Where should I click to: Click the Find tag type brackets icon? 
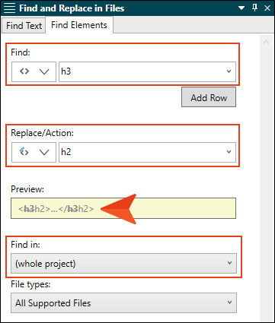coord(24,71)
